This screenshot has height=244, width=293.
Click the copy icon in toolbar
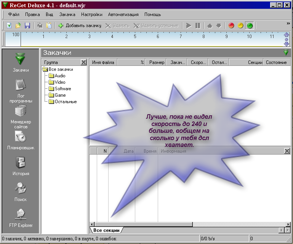tap(40, 26)
